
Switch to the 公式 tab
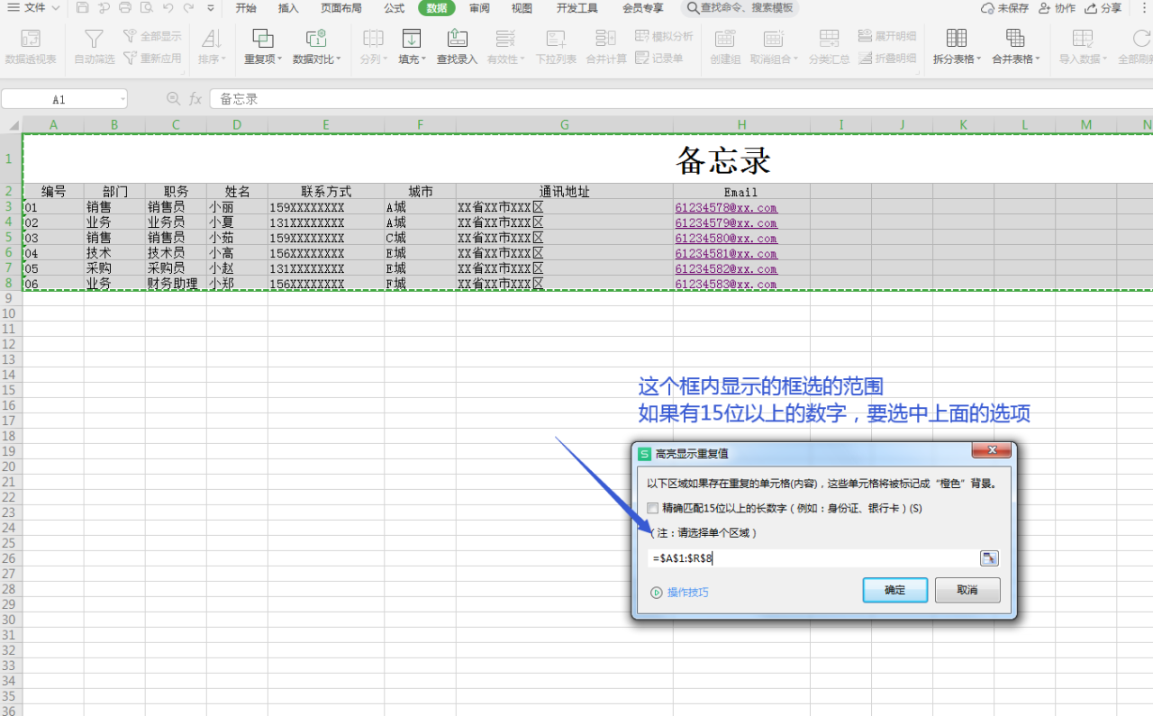tap(394, 8)
